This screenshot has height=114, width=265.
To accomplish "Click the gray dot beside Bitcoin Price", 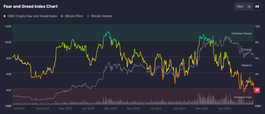I will pos(62,16).
